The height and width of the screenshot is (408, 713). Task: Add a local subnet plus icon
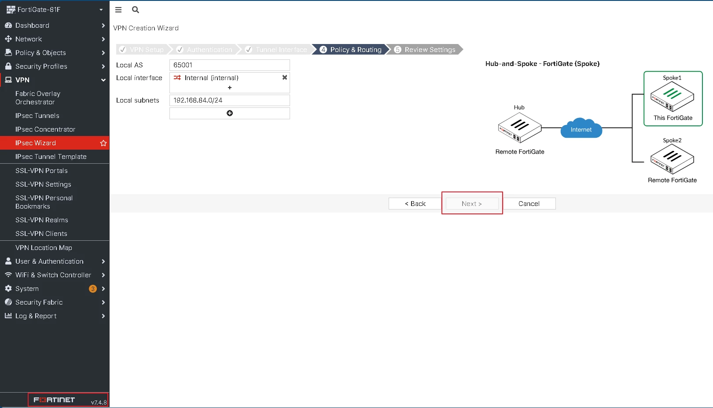coord(230,113)
